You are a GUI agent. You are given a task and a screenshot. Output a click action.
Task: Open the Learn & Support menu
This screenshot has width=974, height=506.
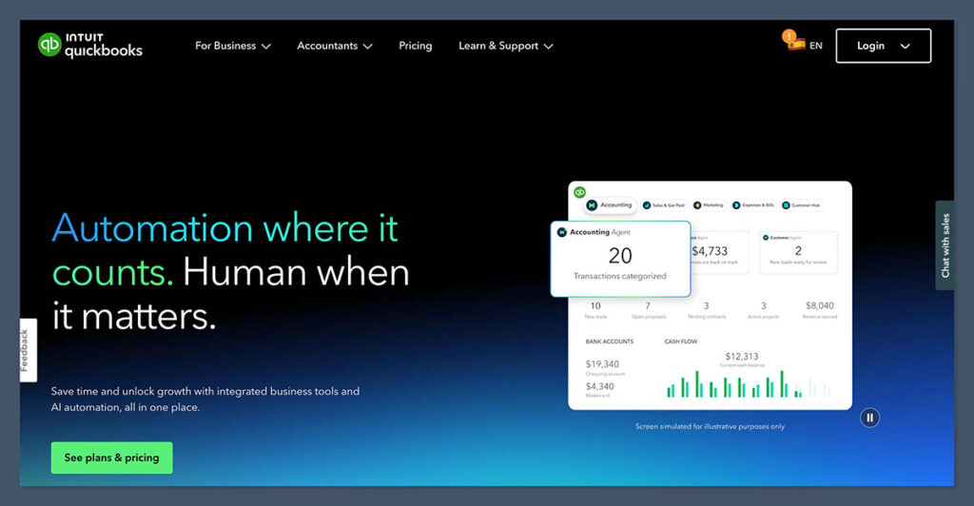pyautogui.click(x=506, y=46)
